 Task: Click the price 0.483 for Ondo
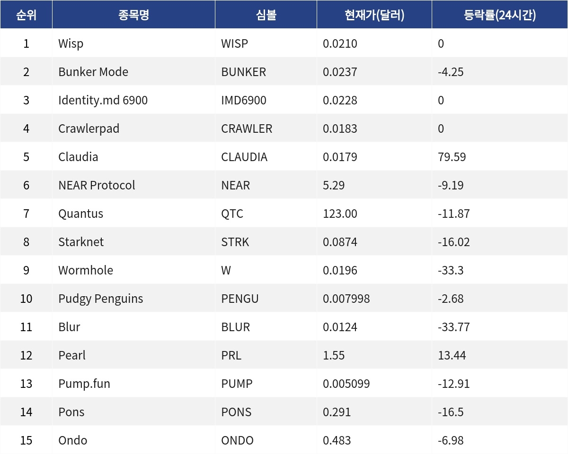coord(337,440)
